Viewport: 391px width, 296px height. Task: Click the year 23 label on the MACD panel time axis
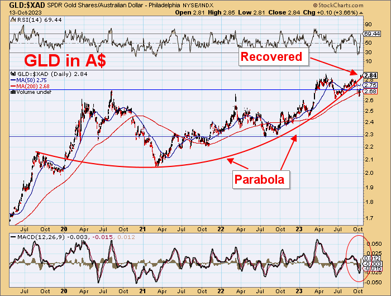[299, 291]
